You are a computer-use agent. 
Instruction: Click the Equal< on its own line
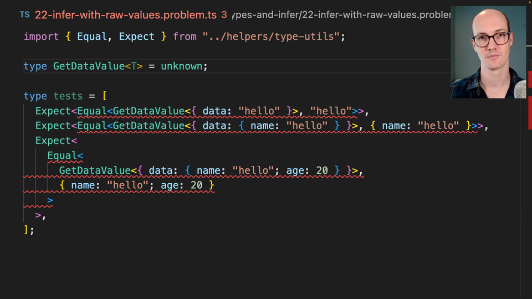pyautogui.click(x=65, y=156)
